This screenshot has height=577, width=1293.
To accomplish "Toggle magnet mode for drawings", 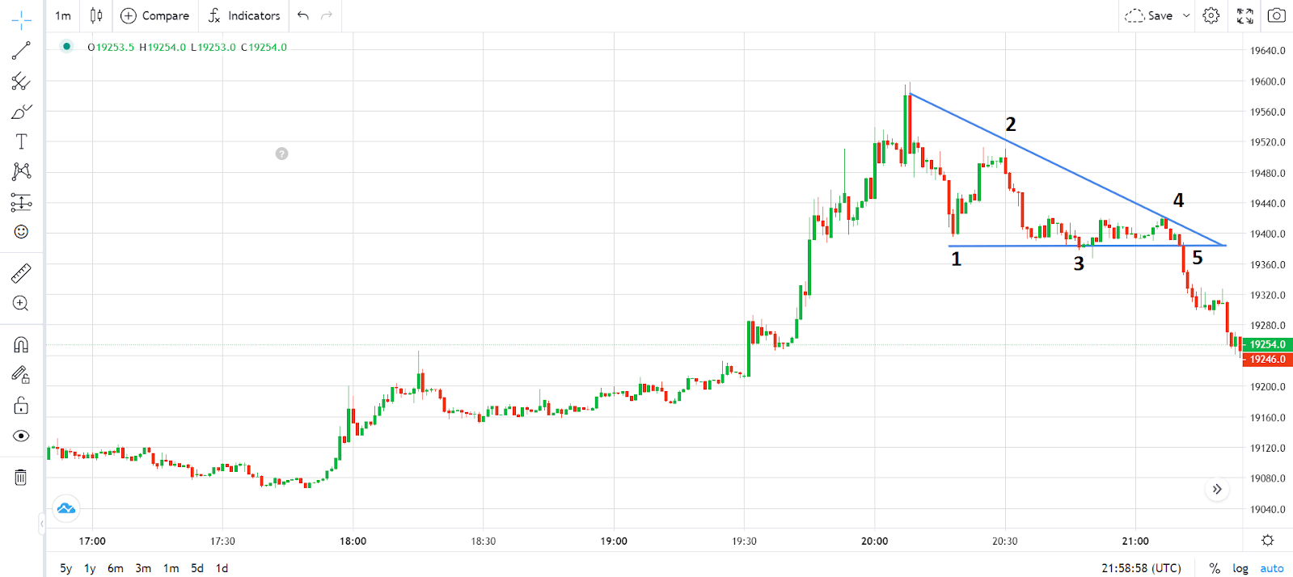I will pos(21,345).
